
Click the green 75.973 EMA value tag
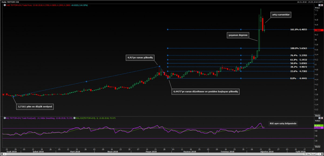tap(317, 126)
